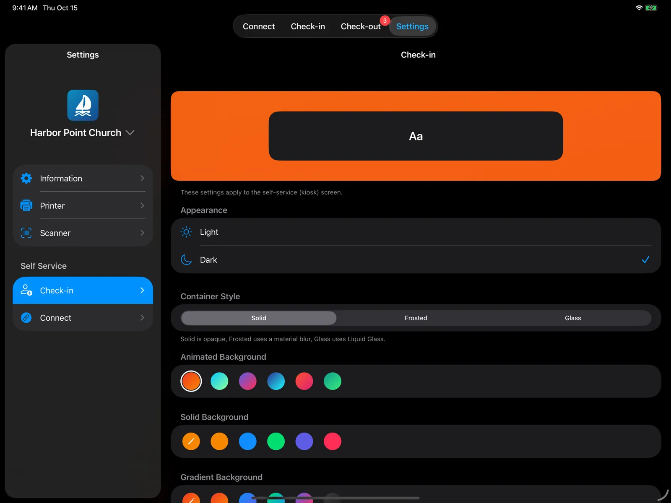Switch to the Check-out top tab
This screenshot has height=503, width=671.
[x=361, y=26]
